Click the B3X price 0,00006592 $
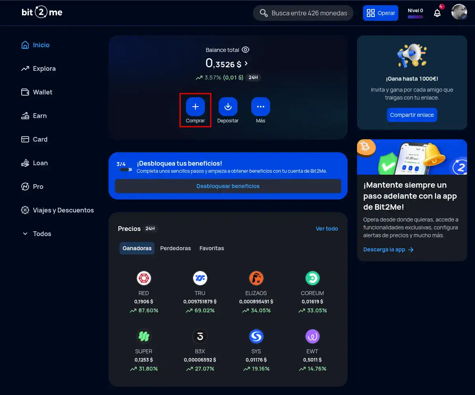475x395 pixels. pyautogui.click(x=200, y=360)
